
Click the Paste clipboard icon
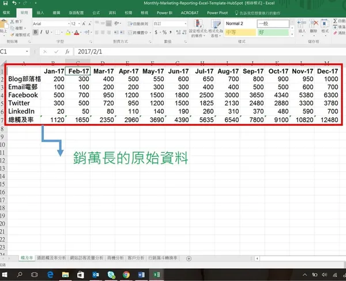pyautogui.click(x=3, y=24)
